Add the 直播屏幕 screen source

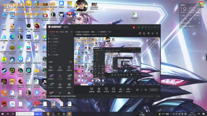click(x=92, y=90)
